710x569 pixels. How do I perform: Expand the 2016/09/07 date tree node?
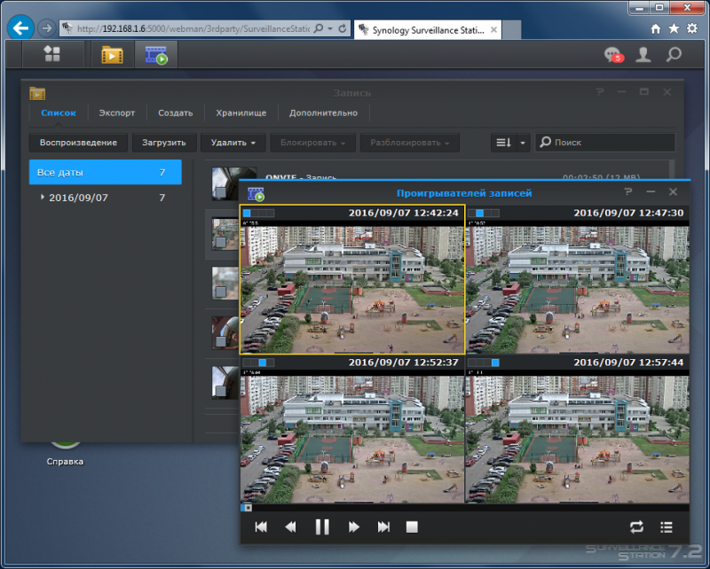tap(42, 198)
